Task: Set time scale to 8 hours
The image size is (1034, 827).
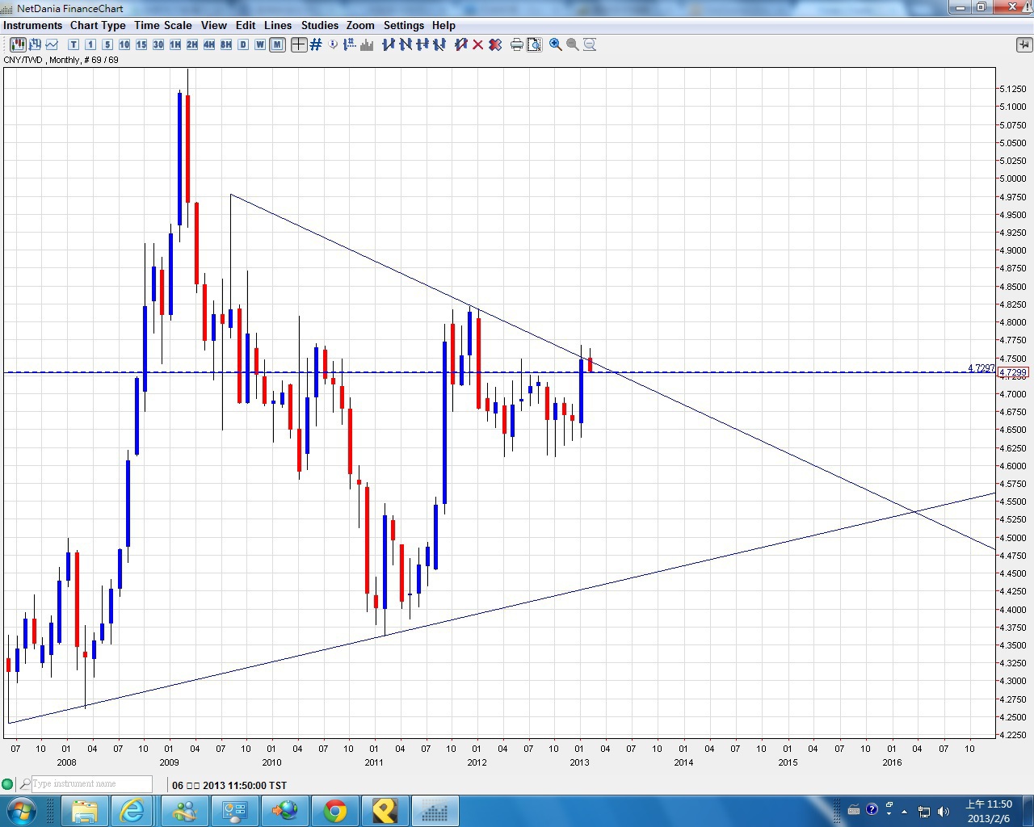Action: [x=226, y=44]
